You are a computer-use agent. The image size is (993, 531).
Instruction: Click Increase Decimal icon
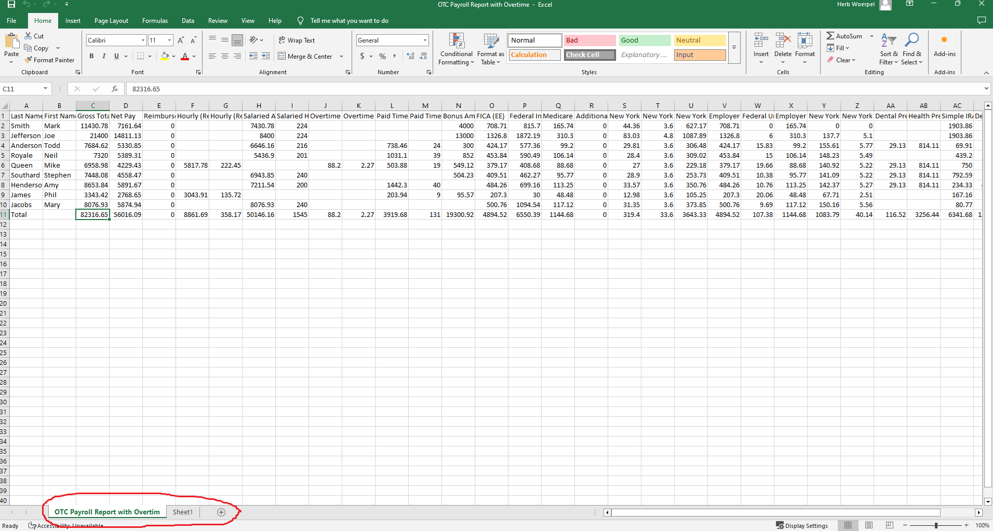point(411,56)
